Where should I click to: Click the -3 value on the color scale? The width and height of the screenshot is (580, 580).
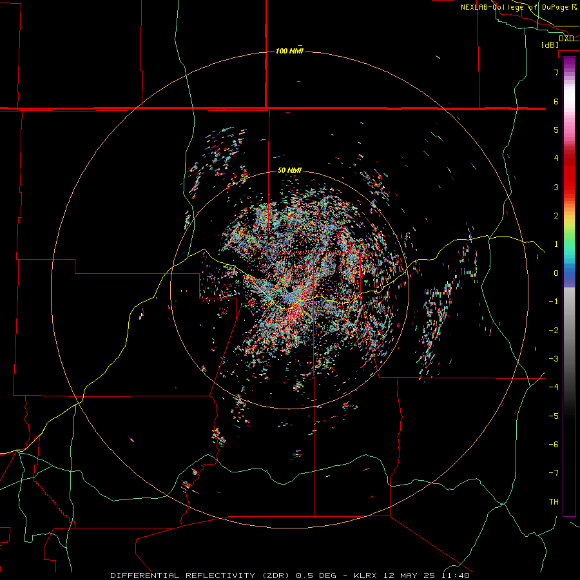(554, 359)
